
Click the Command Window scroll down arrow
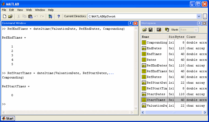[136, 108]
